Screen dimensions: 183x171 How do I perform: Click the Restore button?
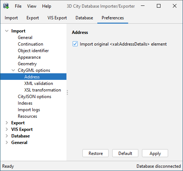click(95, 153)
